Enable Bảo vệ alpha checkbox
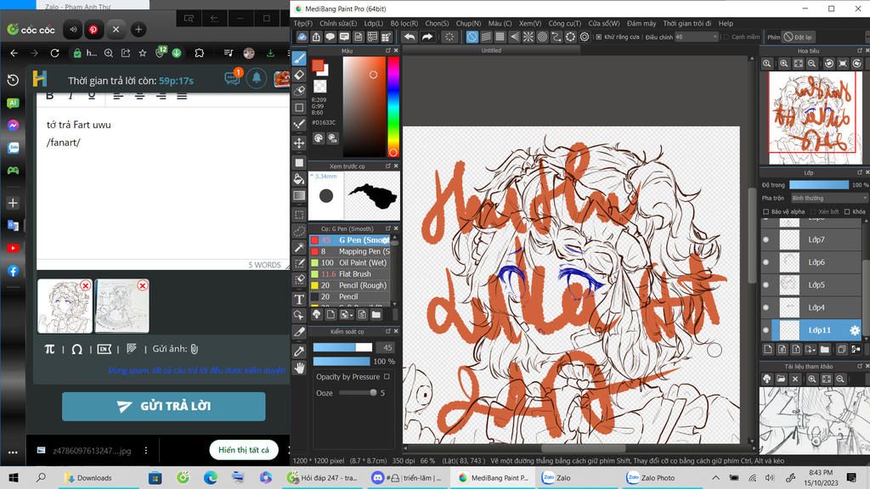Image resolution: width=870 pixels, height=489 pixels. point(766,211)
